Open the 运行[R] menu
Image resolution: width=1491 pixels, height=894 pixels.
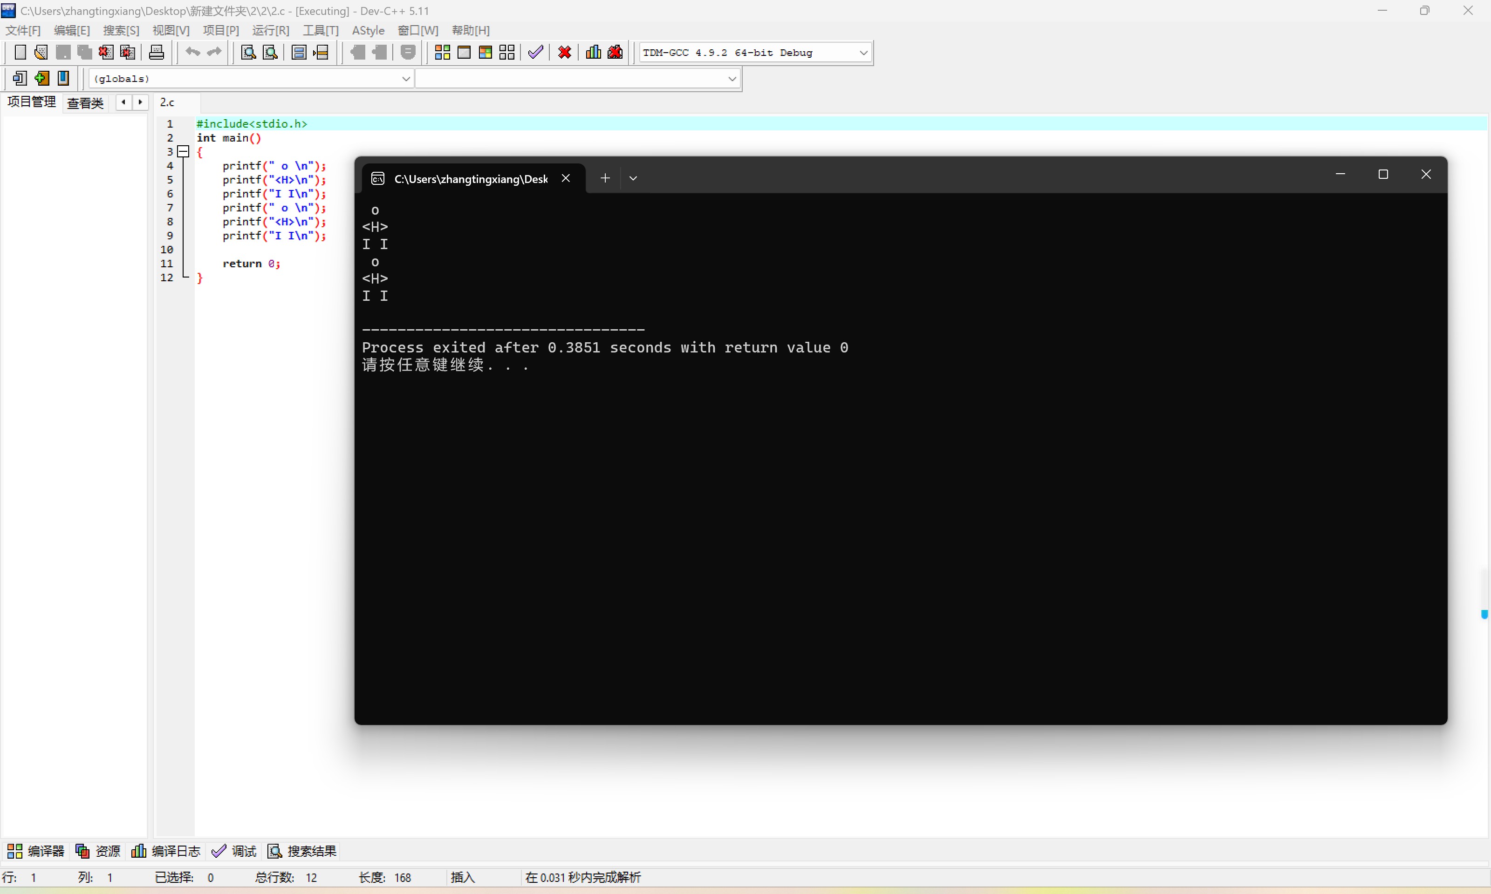coord(271,30)
